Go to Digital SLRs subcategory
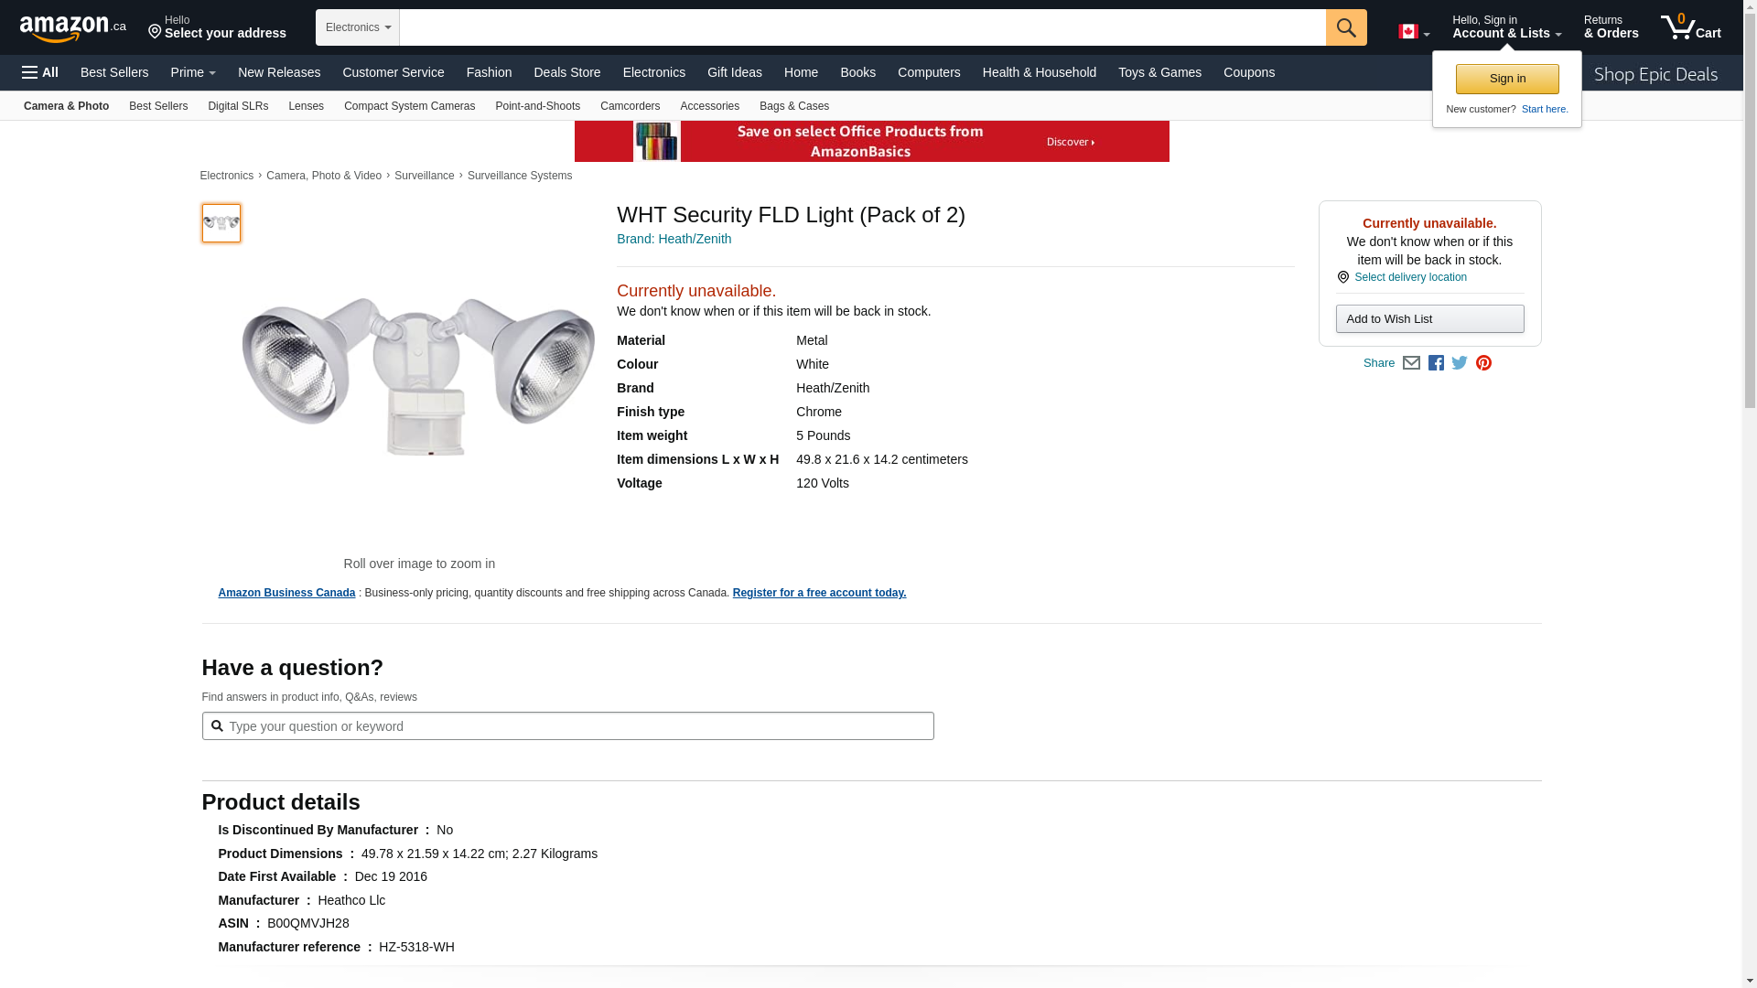The height and width of the screenshot is (988, 1757). click(x=238, y=106)
